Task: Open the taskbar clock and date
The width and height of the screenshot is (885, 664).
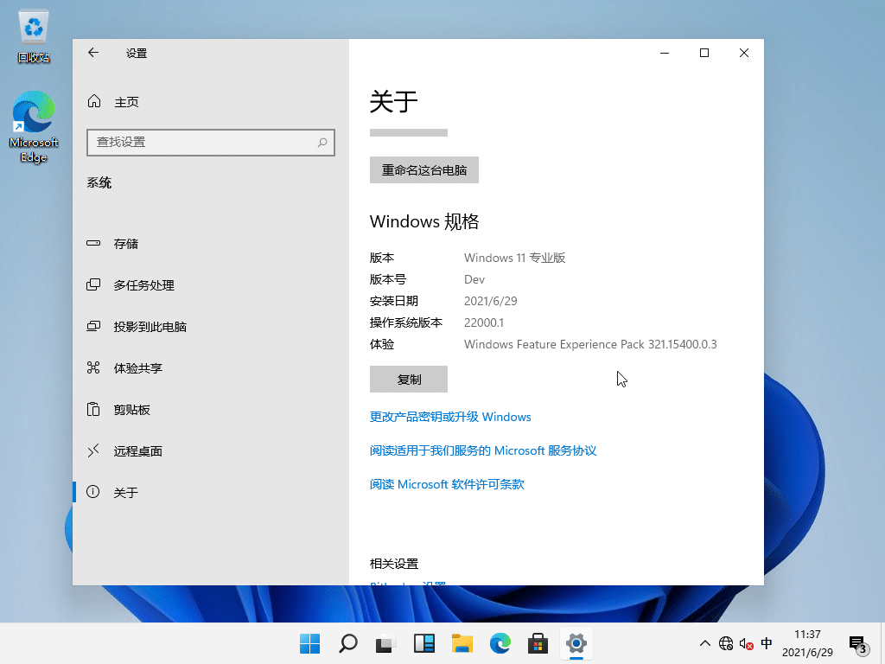Action: pos(807,643)
